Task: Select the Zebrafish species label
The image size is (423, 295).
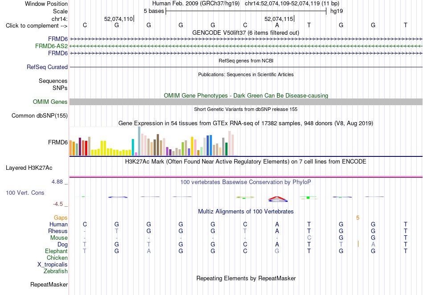Action: (56, 271)
